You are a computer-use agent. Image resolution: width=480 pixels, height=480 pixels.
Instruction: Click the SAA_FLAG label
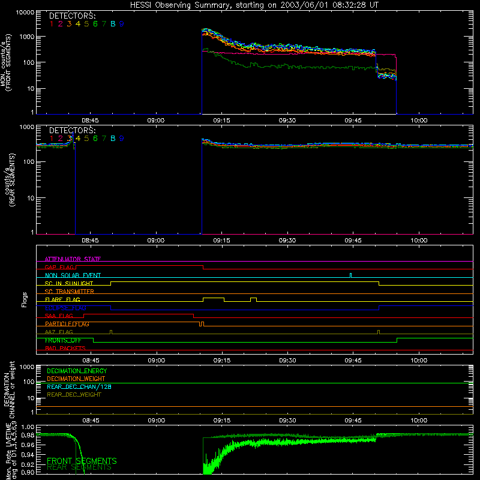pyautogui.click(x=59, y=316)
